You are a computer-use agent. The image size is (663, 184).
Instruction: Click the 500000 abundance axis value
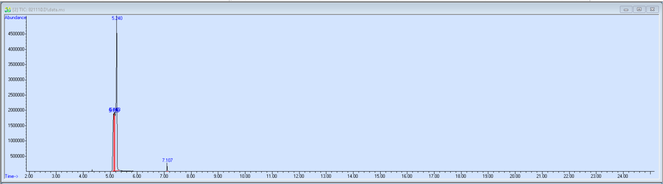17,156
